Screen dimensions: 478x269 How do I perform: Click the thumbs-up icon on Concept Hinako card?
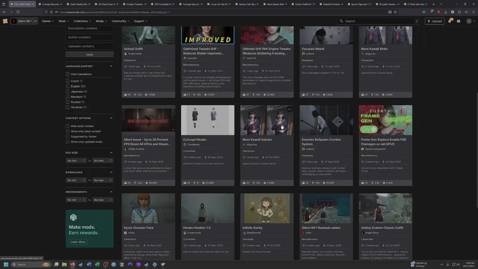(x=185, y=183)
